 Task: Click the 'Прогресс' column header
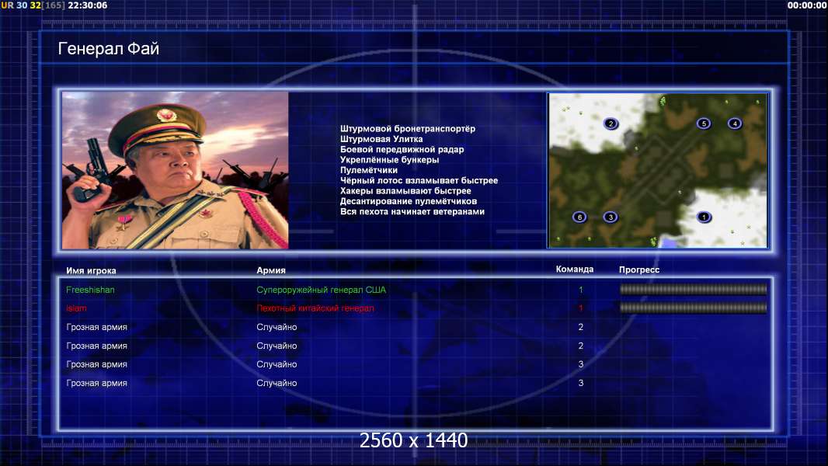(639, 270)
